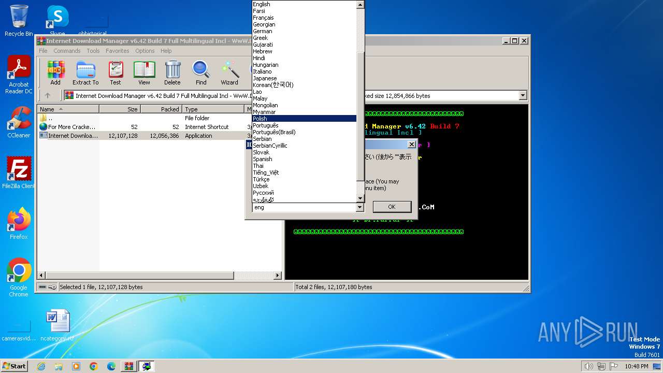Click the language list scroll-up arrow
Screen dimensions: 663x373
click(361, 4)
